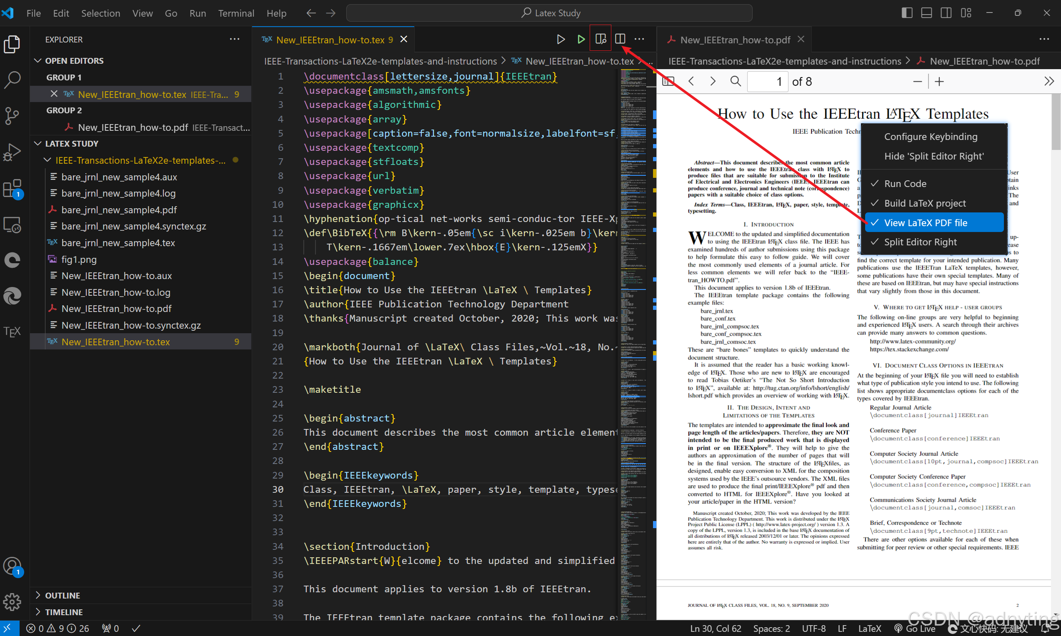Open the Accounts menu icon

click(x=12, y=566)
